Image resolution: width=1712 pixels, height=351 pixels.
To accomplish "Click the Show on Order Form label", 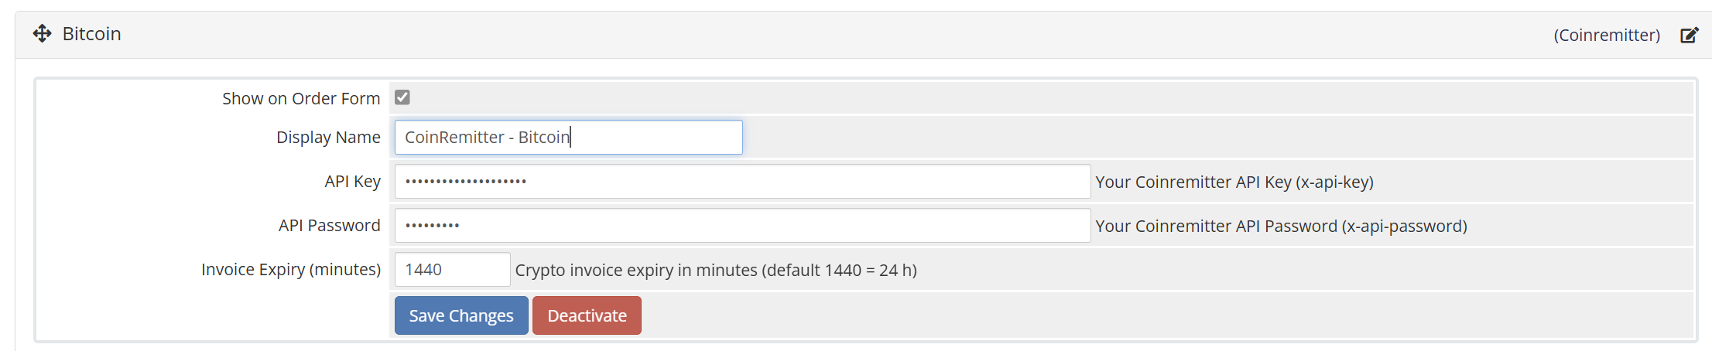I will [x=301, y=99].
